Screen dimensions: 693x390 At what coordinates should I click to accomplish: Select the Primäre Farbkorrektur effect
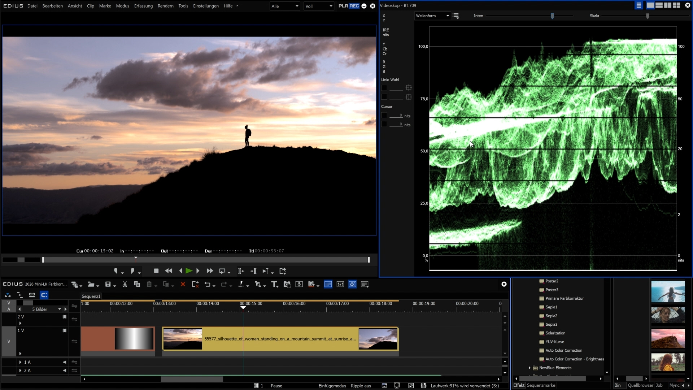click(x=564, y=299)
